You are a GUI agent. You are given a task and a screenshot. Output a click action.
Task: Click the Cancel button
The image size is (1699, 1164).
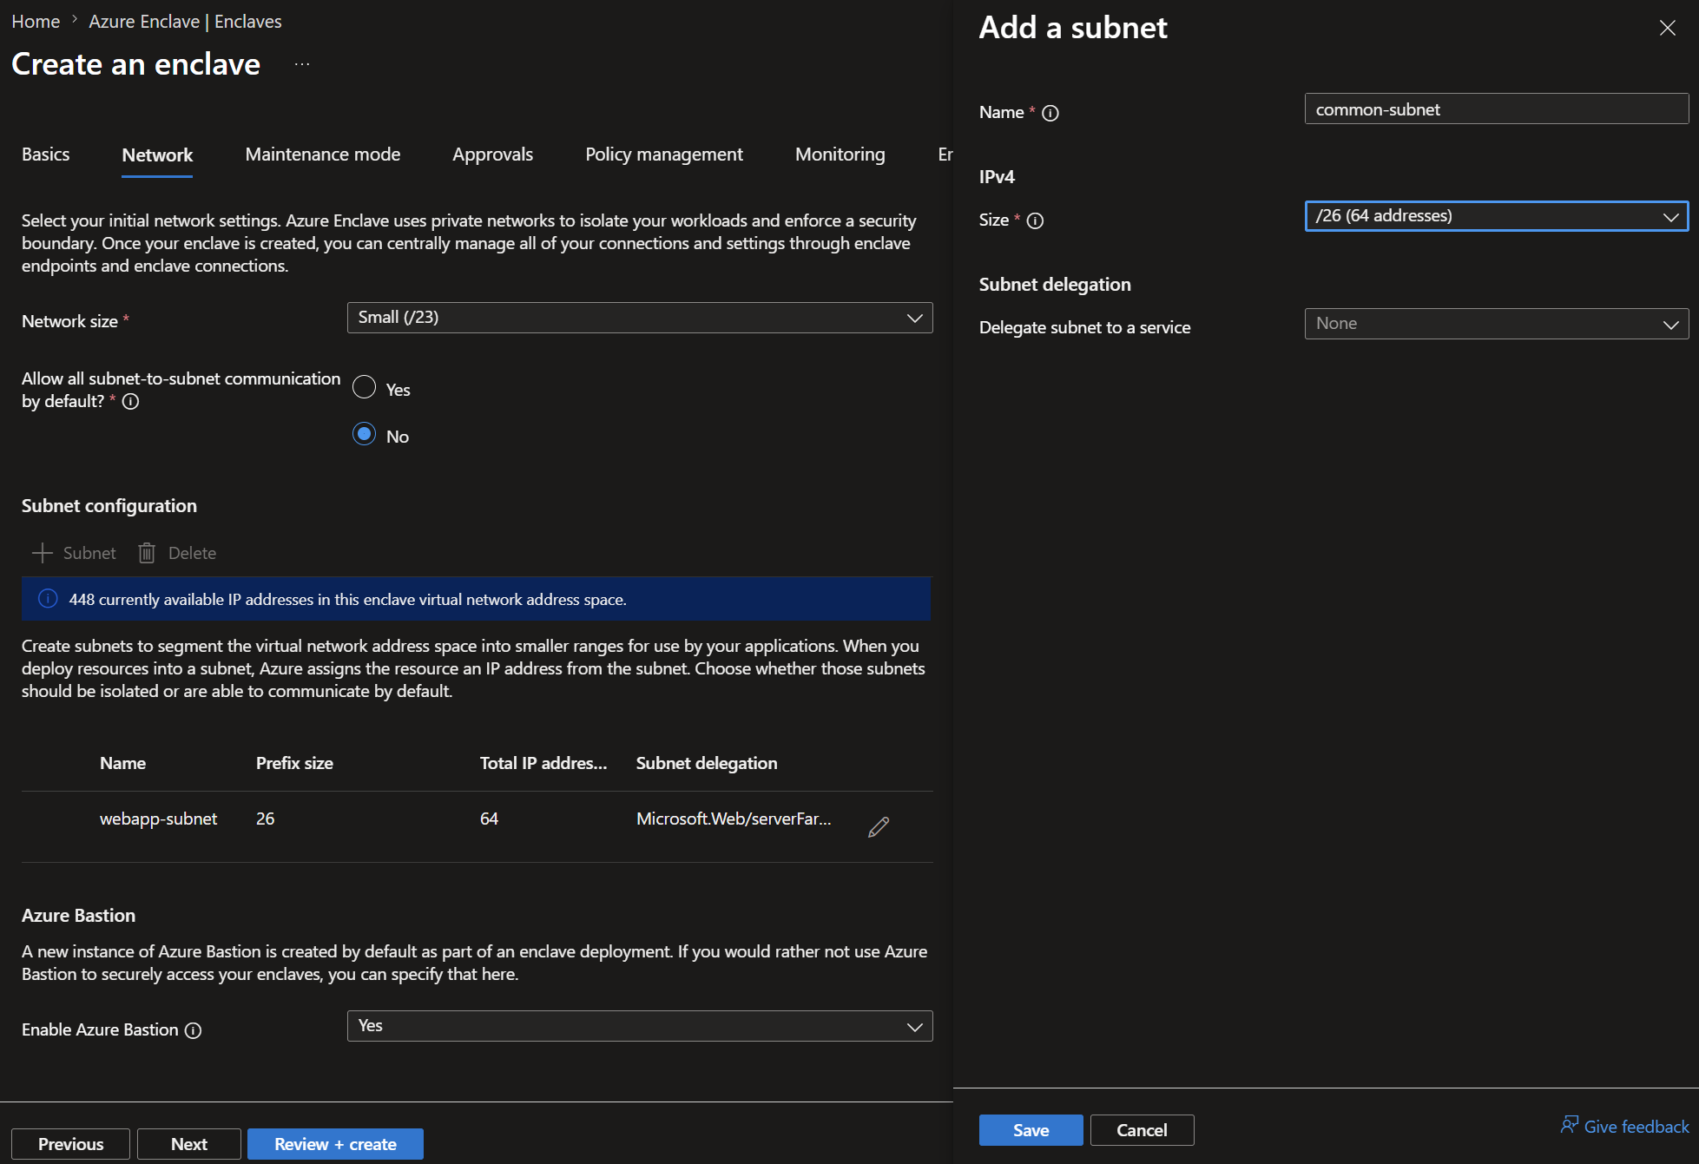1143,1130
